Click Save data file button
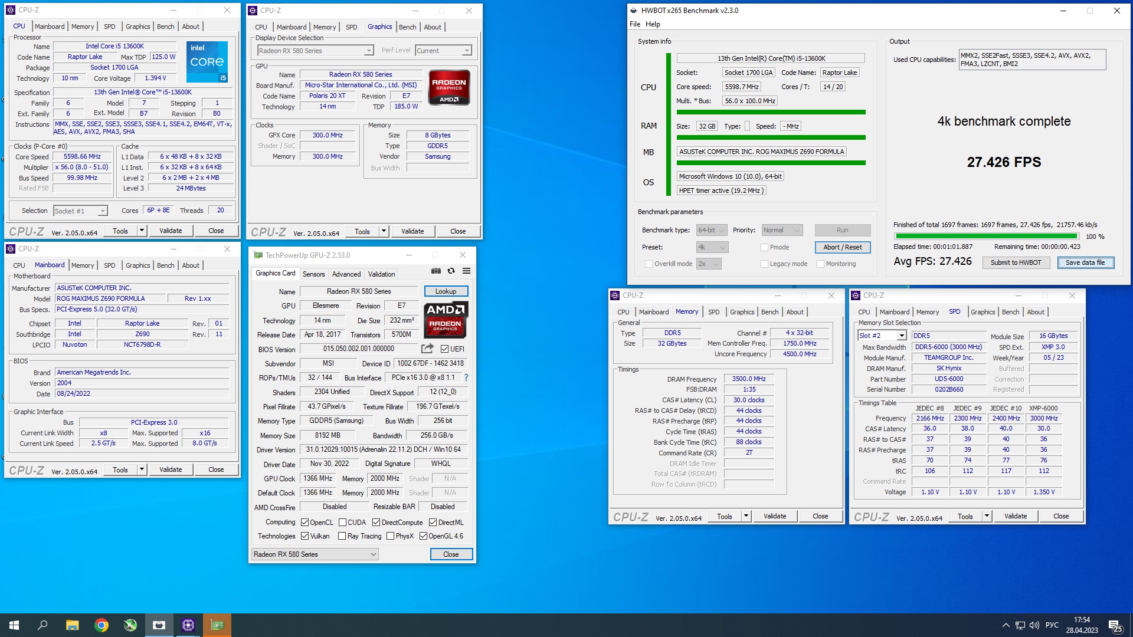Viewport: 1133px width, 637px height. click(1085, 262)
